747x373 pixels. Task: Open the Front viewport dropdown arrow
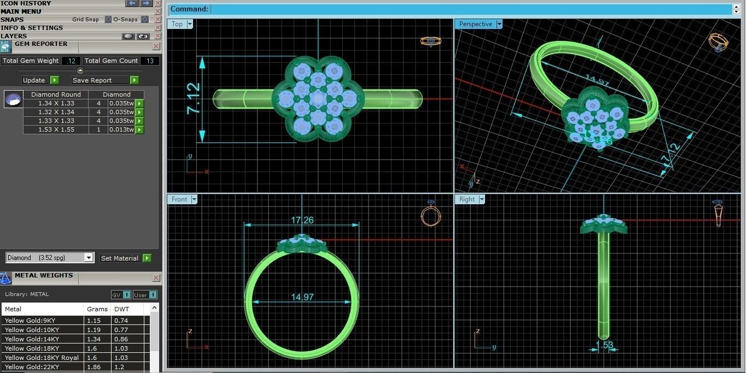click(x=194, y=199)
